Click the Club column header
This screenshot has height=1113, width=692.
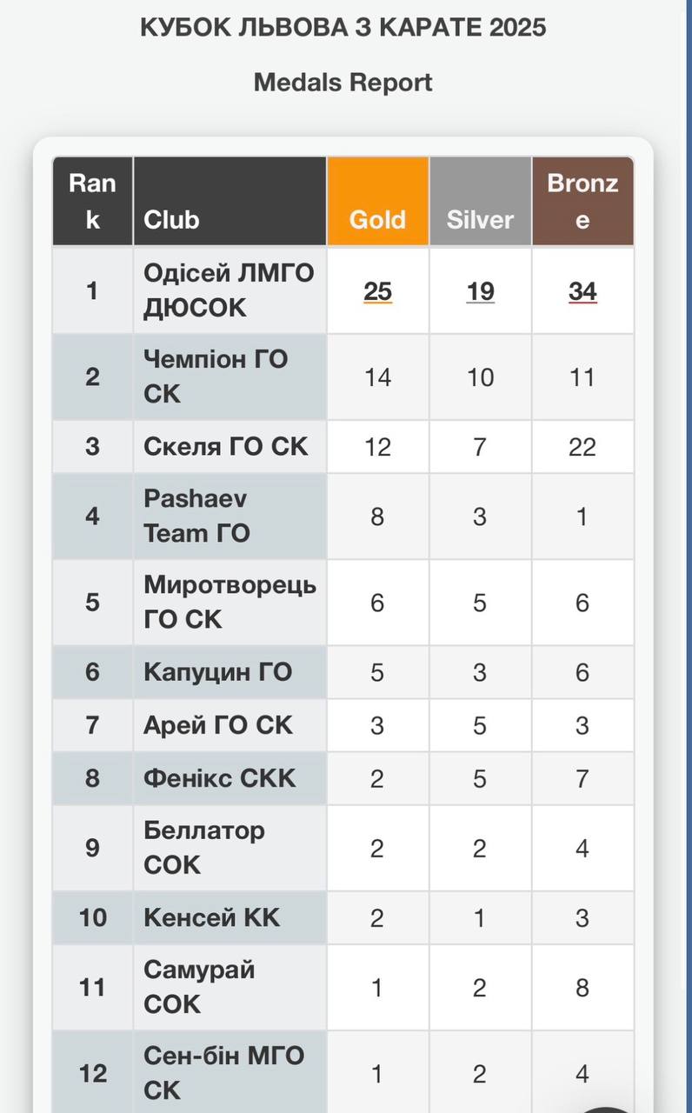click(x=230, y=201)
